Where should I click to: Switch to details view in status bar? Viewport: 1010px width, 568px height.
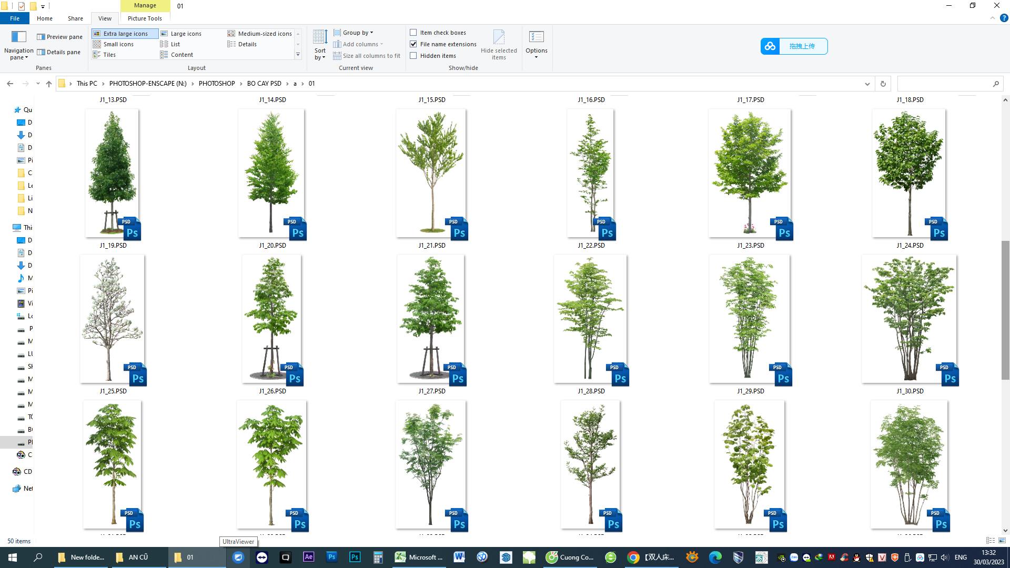point(990,541)
